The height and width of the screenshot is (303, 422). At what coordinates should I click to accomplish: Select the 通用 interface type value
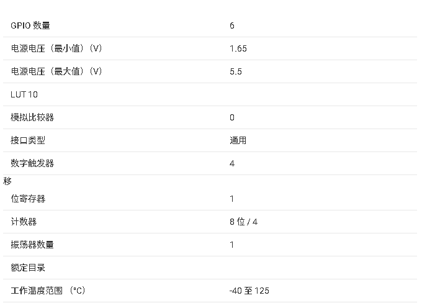[x=238, y=140]
